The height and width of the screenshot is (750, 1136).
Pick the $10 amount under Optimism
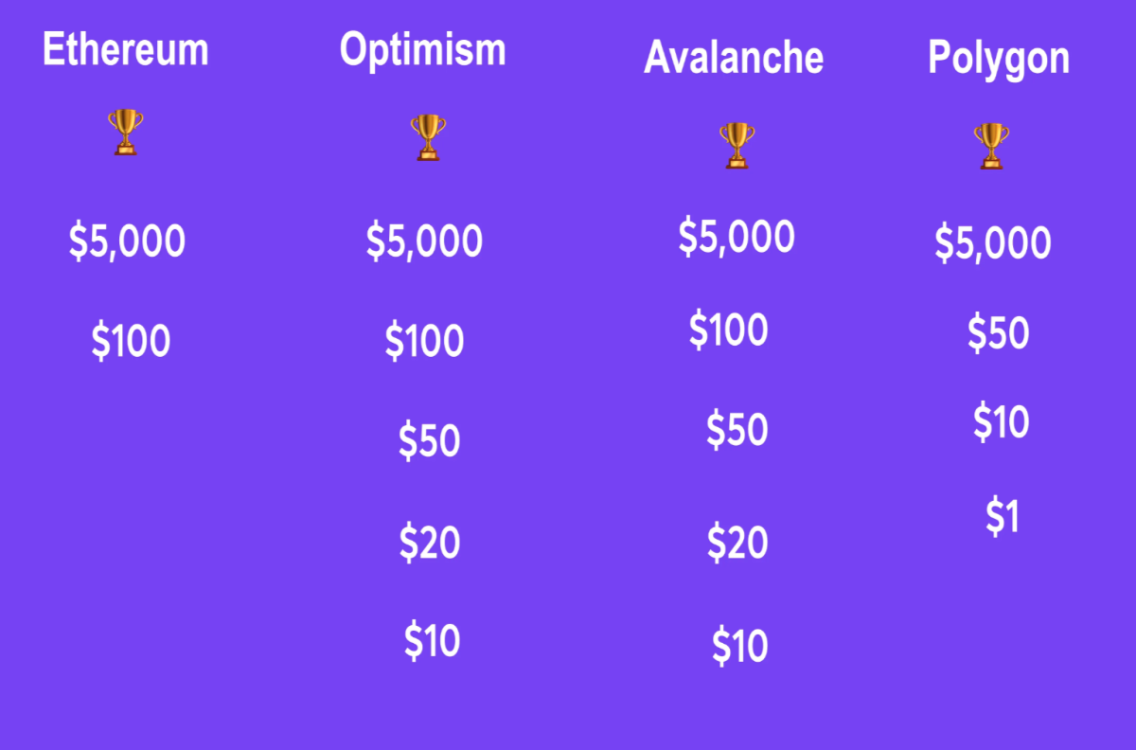(x=432, y=640)
